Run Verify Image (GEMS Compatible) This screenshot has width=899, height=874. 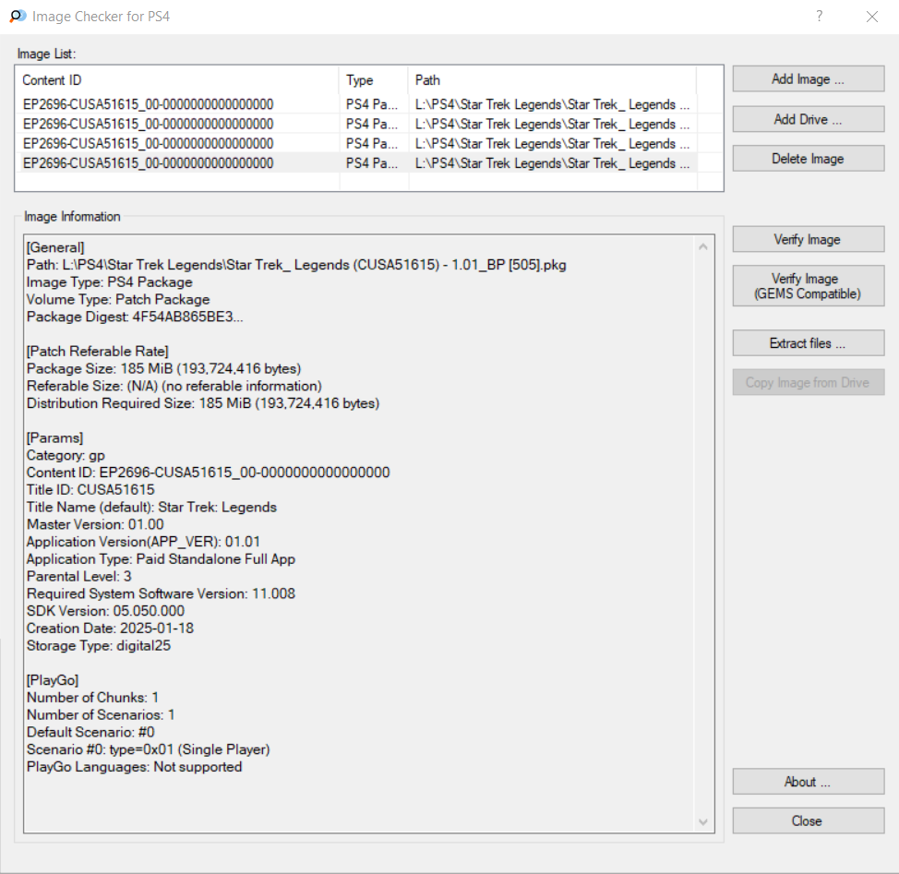[808, 286]
